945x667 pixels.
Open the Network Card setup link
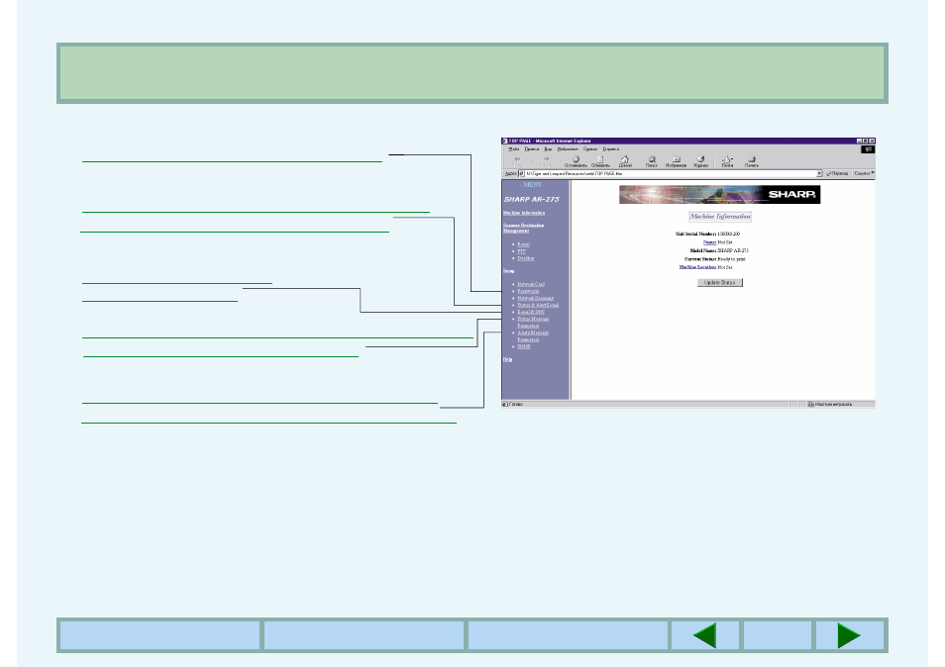(x=531, y=284)
